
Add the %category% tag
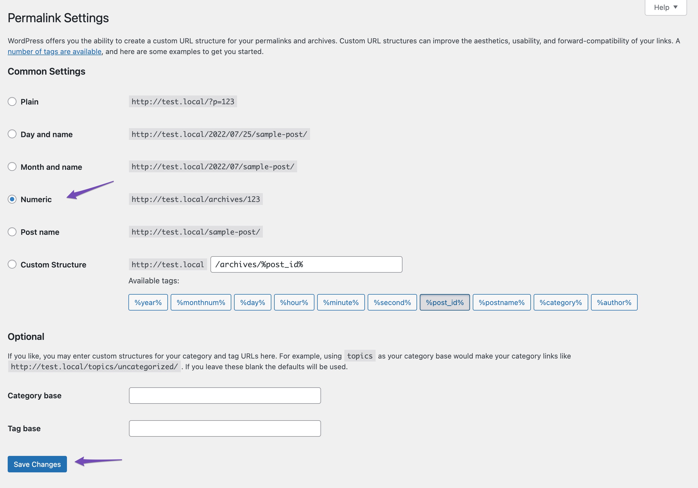(x=560, y=302)
